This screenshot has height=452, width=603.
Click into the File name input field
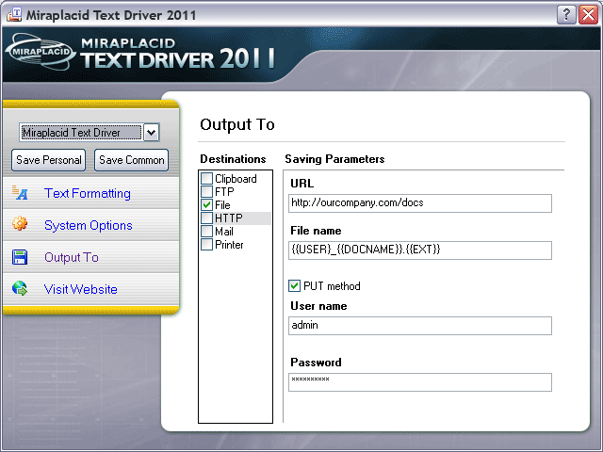(x=420, y=250)
